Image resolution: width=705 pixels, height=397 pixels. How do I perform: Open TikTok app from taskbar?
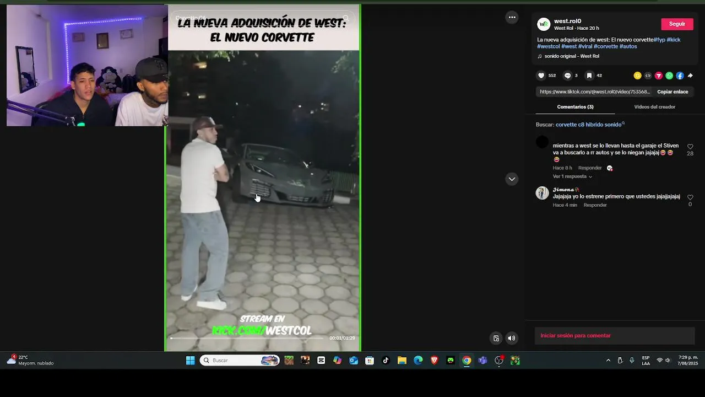tap(386, 361)
